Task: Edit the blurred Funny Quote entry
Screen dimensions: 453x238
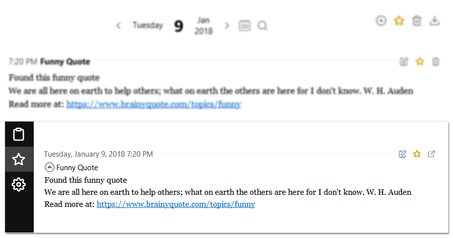Action: click(x=404, y=61)
